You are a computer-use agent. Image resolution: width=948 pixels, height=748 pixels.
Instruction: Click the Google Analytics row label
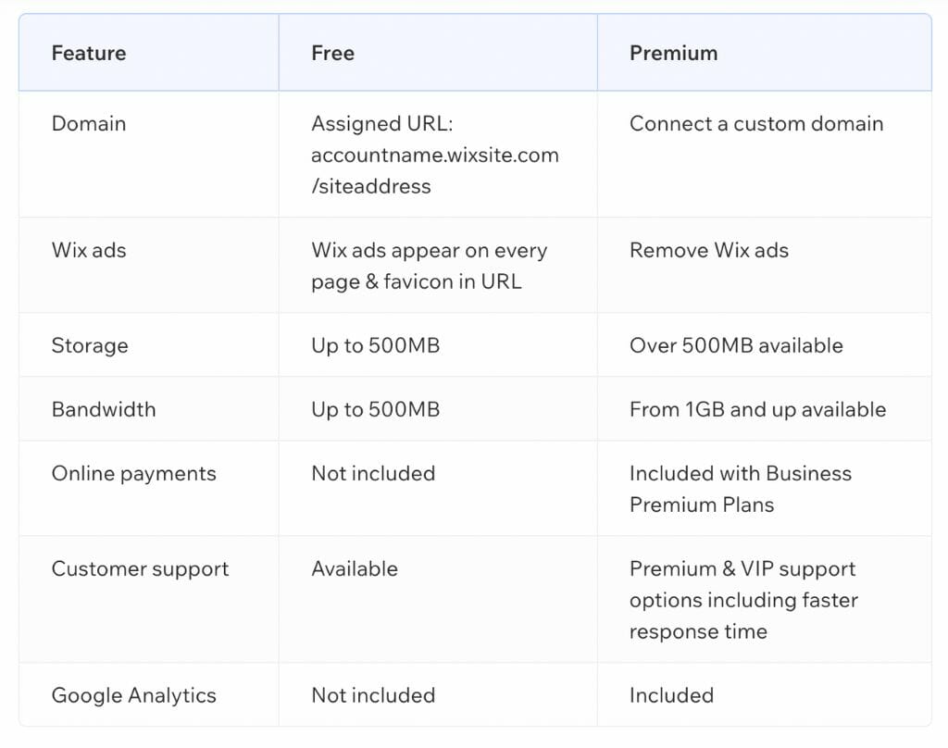coord(133,695)
